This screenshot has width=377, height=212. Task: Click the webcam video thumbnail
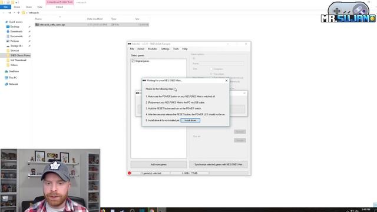tap(50, 180)
